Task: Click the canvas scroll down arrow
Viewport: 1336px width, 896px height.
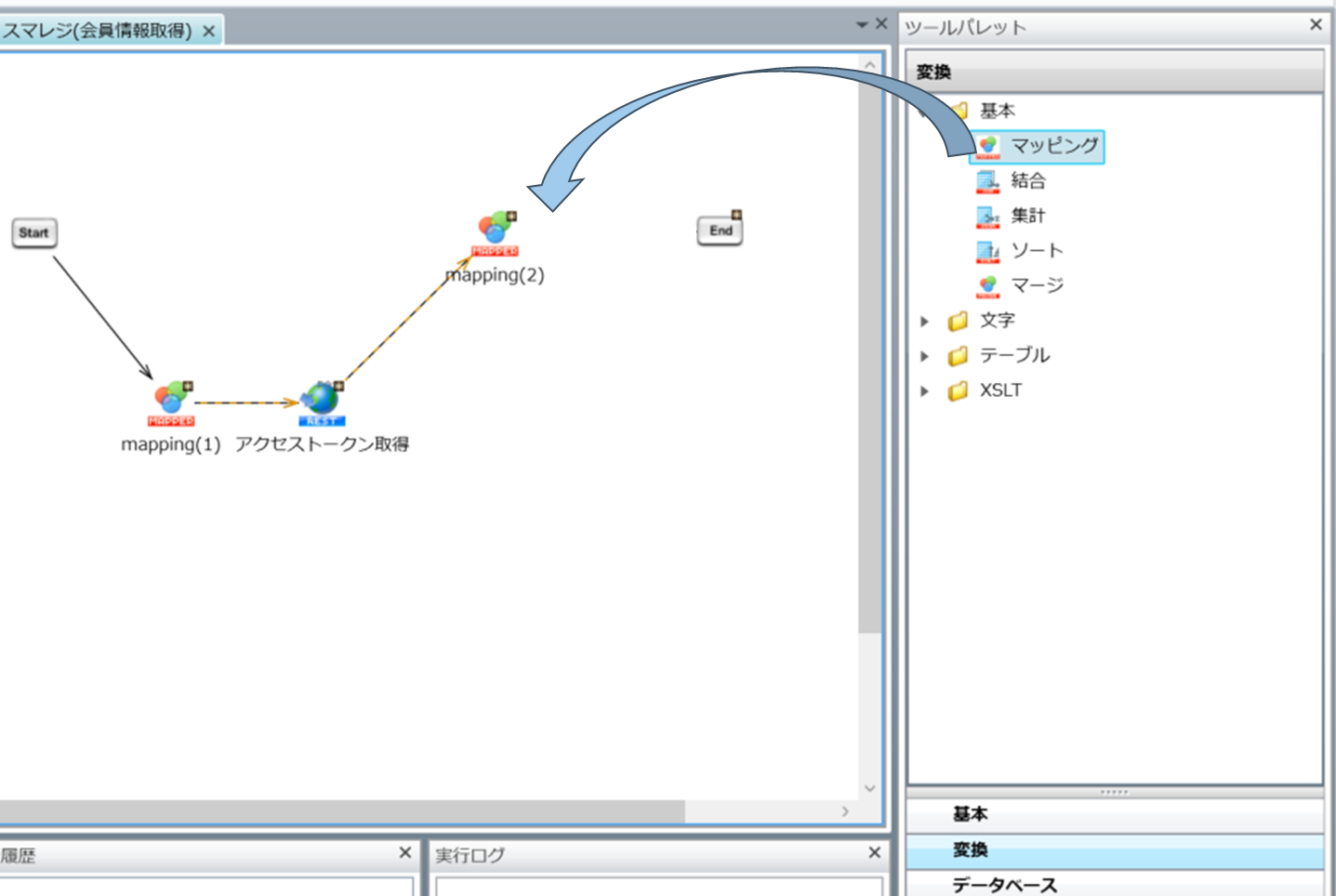Action: [x=869, y=788]
